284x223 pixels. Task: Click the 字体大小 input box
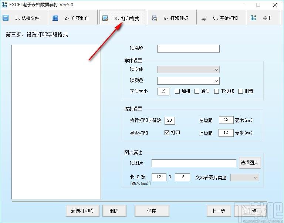point(163,91)
